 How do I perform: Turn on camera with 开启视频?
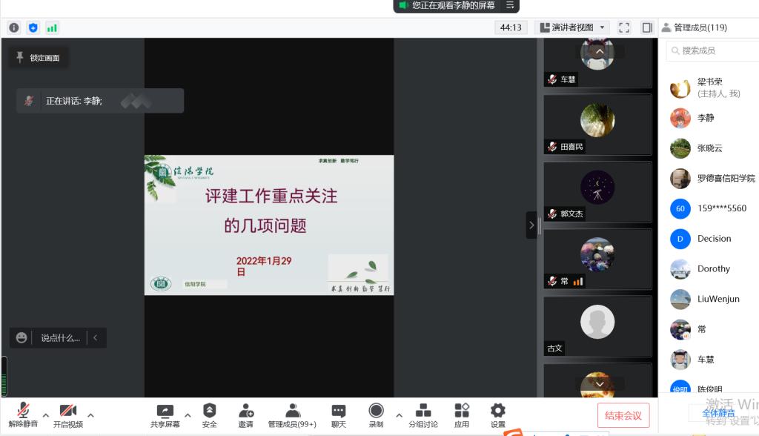coord(67,415)
